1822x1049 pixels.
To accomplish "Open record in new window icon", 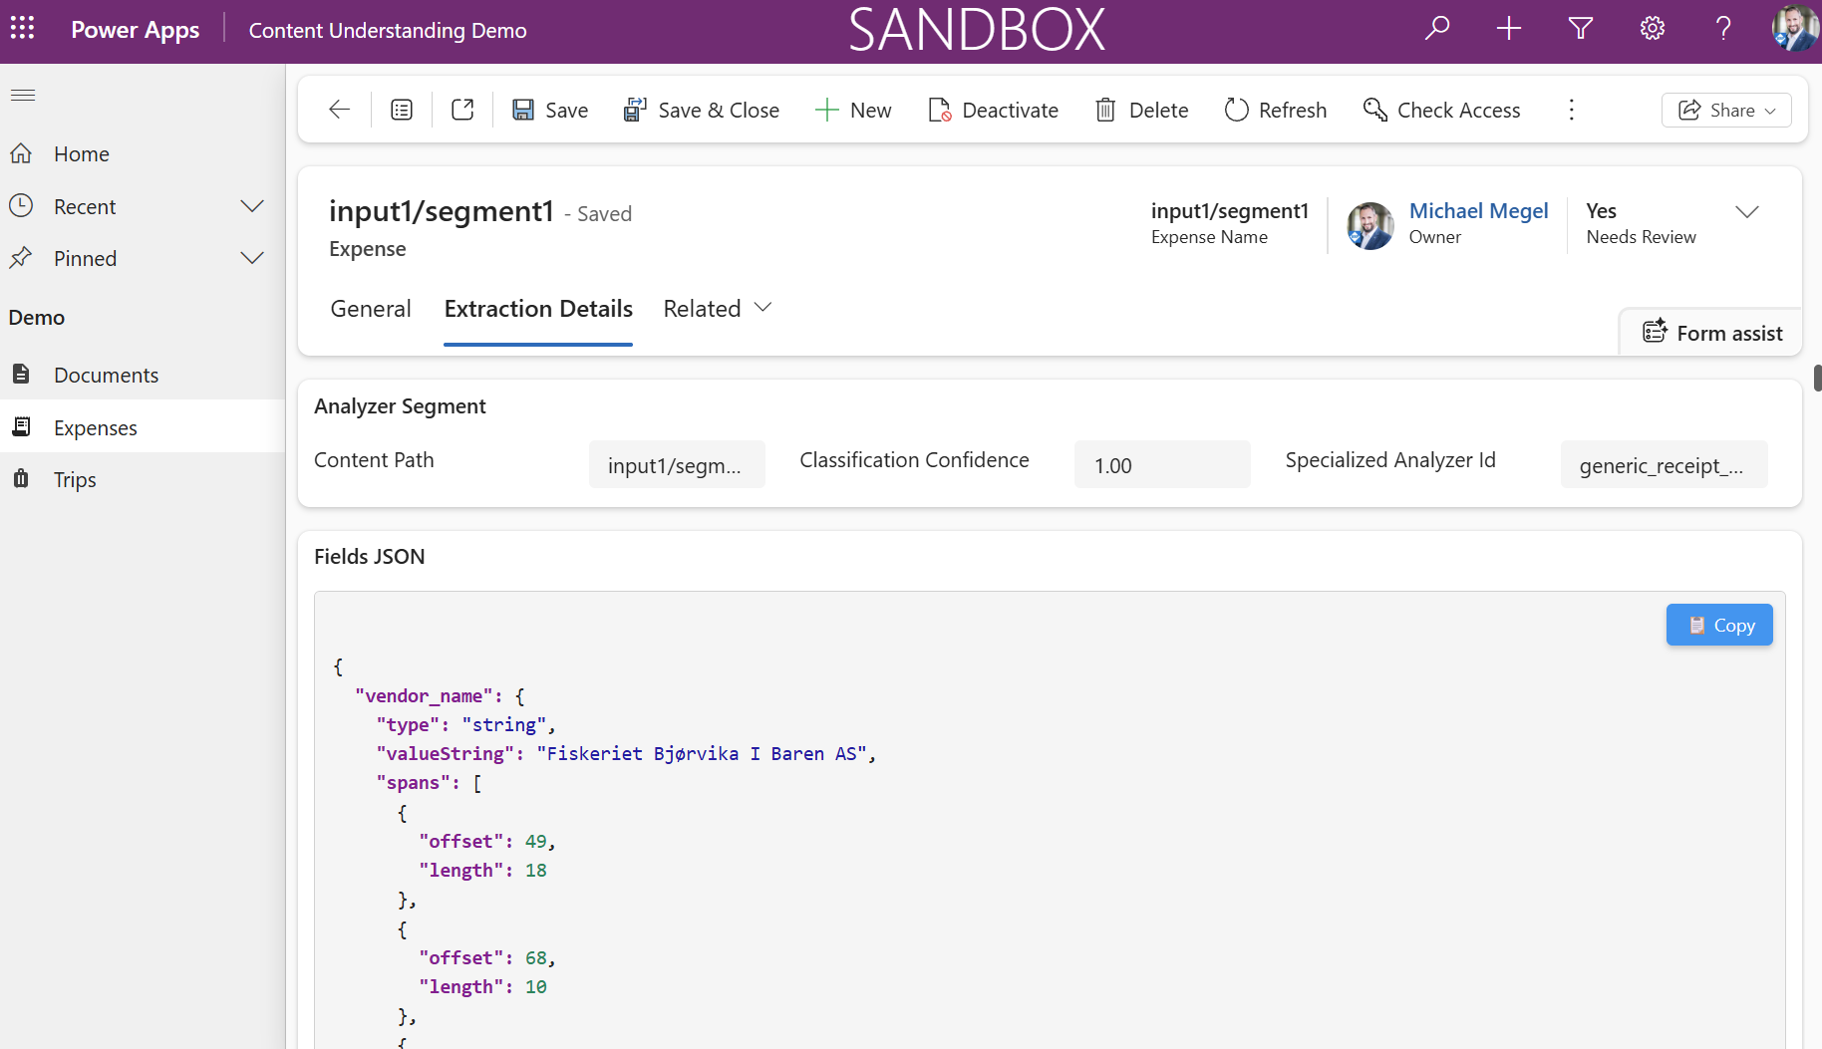I will pyautogui.click(x=462, y=110).
